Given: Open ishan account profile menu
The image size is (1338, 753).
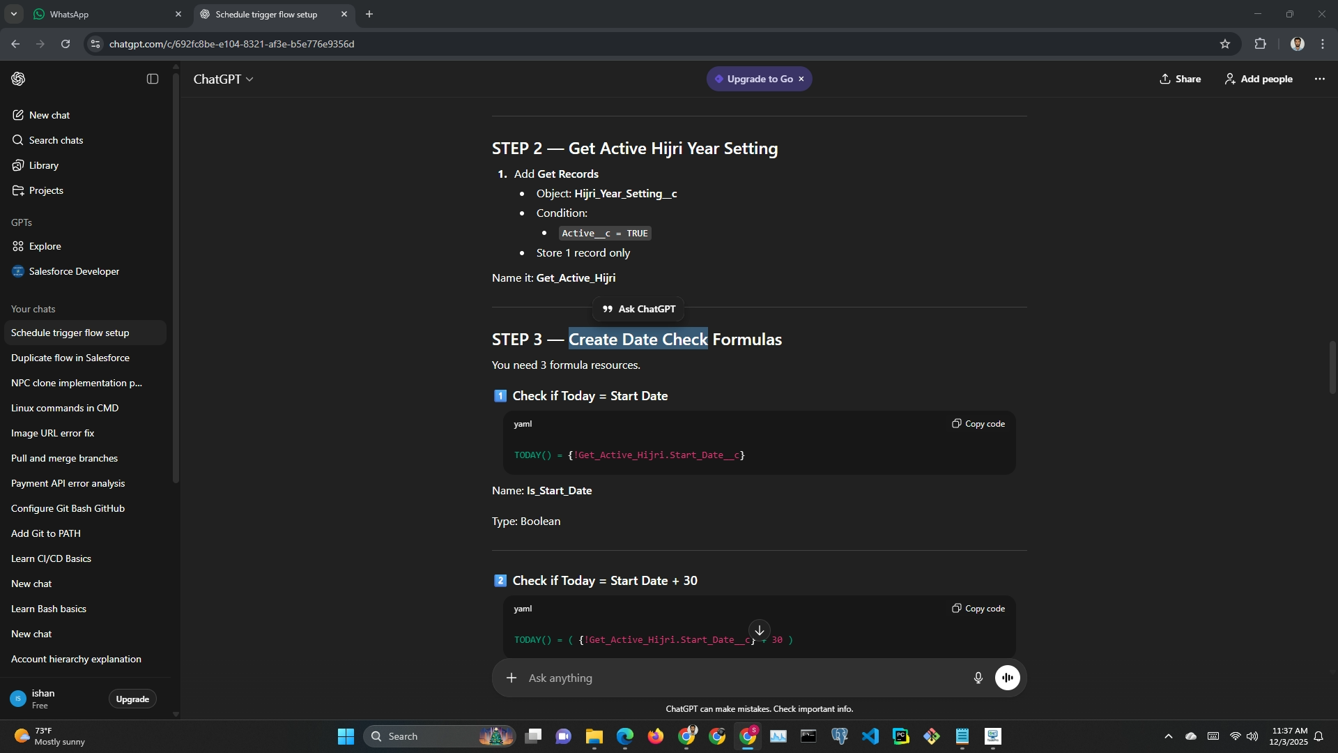Looking at the screenshot, I should coord(43,699).
